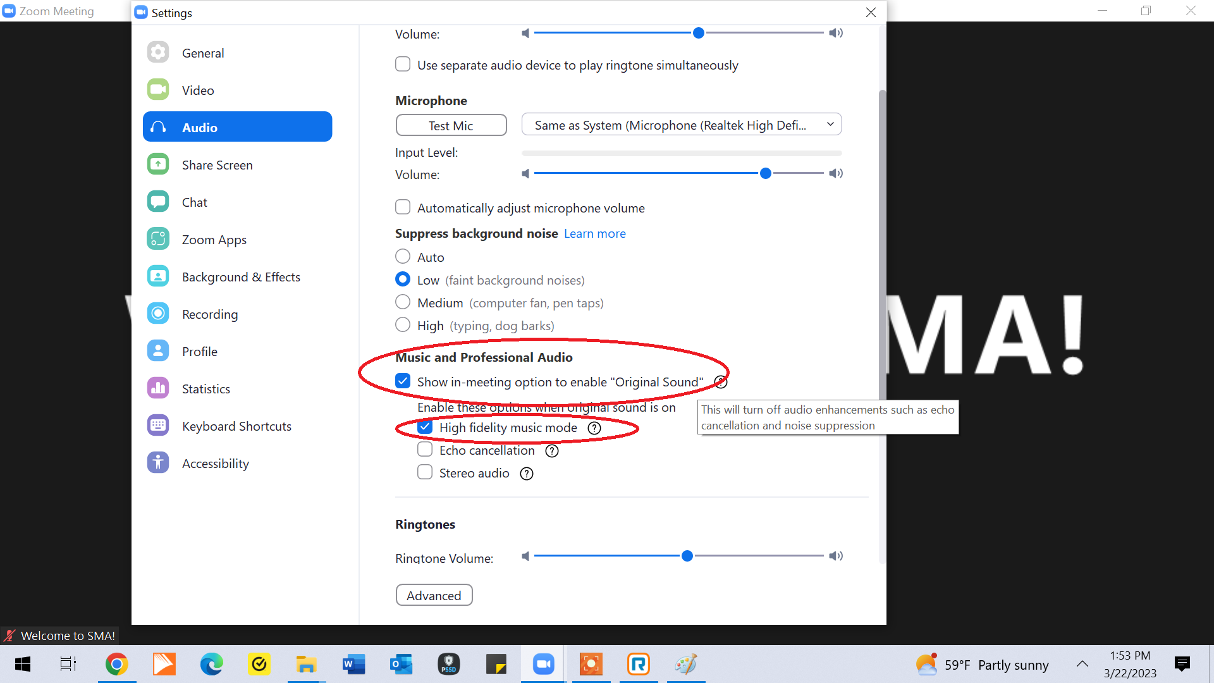Uncheck High fidelity music mode
Image resolution: width=1214 pixels, height=683 pixels.
coord(425,428)
